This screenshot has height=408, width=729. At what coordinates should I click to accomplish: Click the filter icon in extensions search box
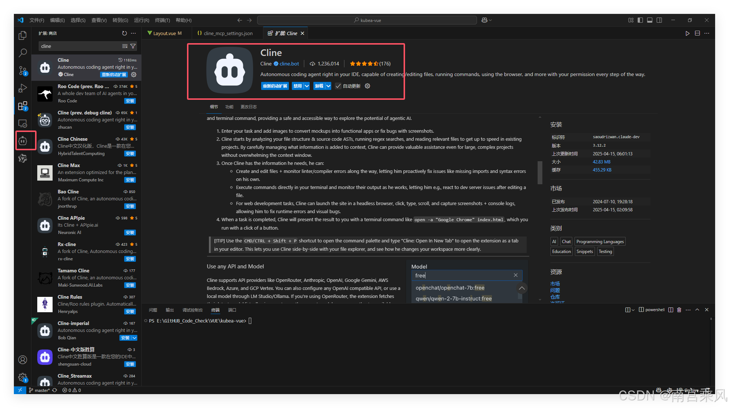(x=133, y=46)
